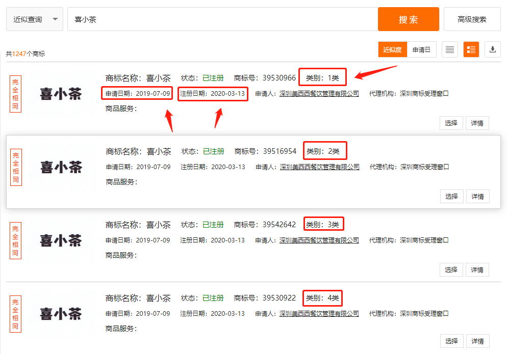Click the 喜小茶 logo thumbnail for 3类

pos(61,240)
